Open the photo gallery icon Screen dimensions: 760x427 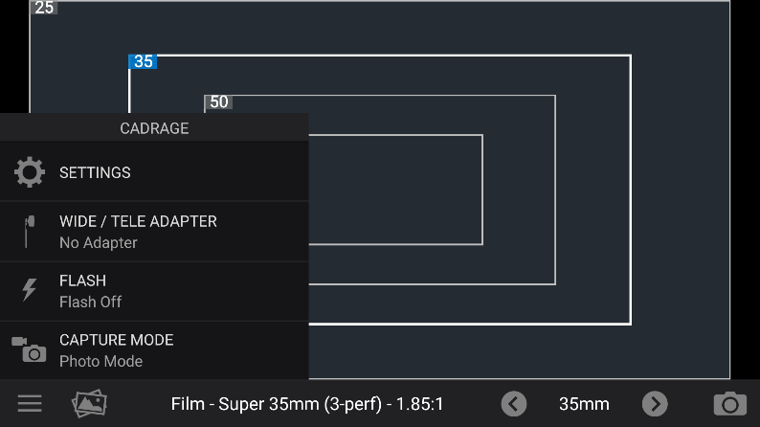(x=89, y=403)
